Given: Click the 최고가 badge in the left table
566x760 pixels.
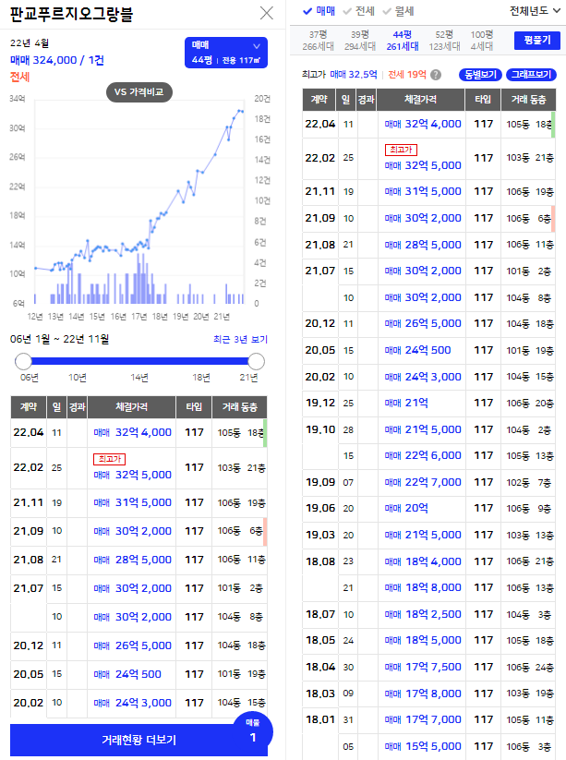Looking at the screenshot, I should coord(110,459).
